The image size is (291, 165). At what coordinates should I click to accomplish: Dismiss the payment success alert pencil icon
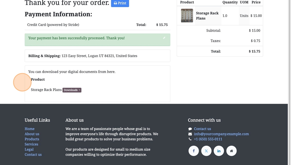coord(164,38)
